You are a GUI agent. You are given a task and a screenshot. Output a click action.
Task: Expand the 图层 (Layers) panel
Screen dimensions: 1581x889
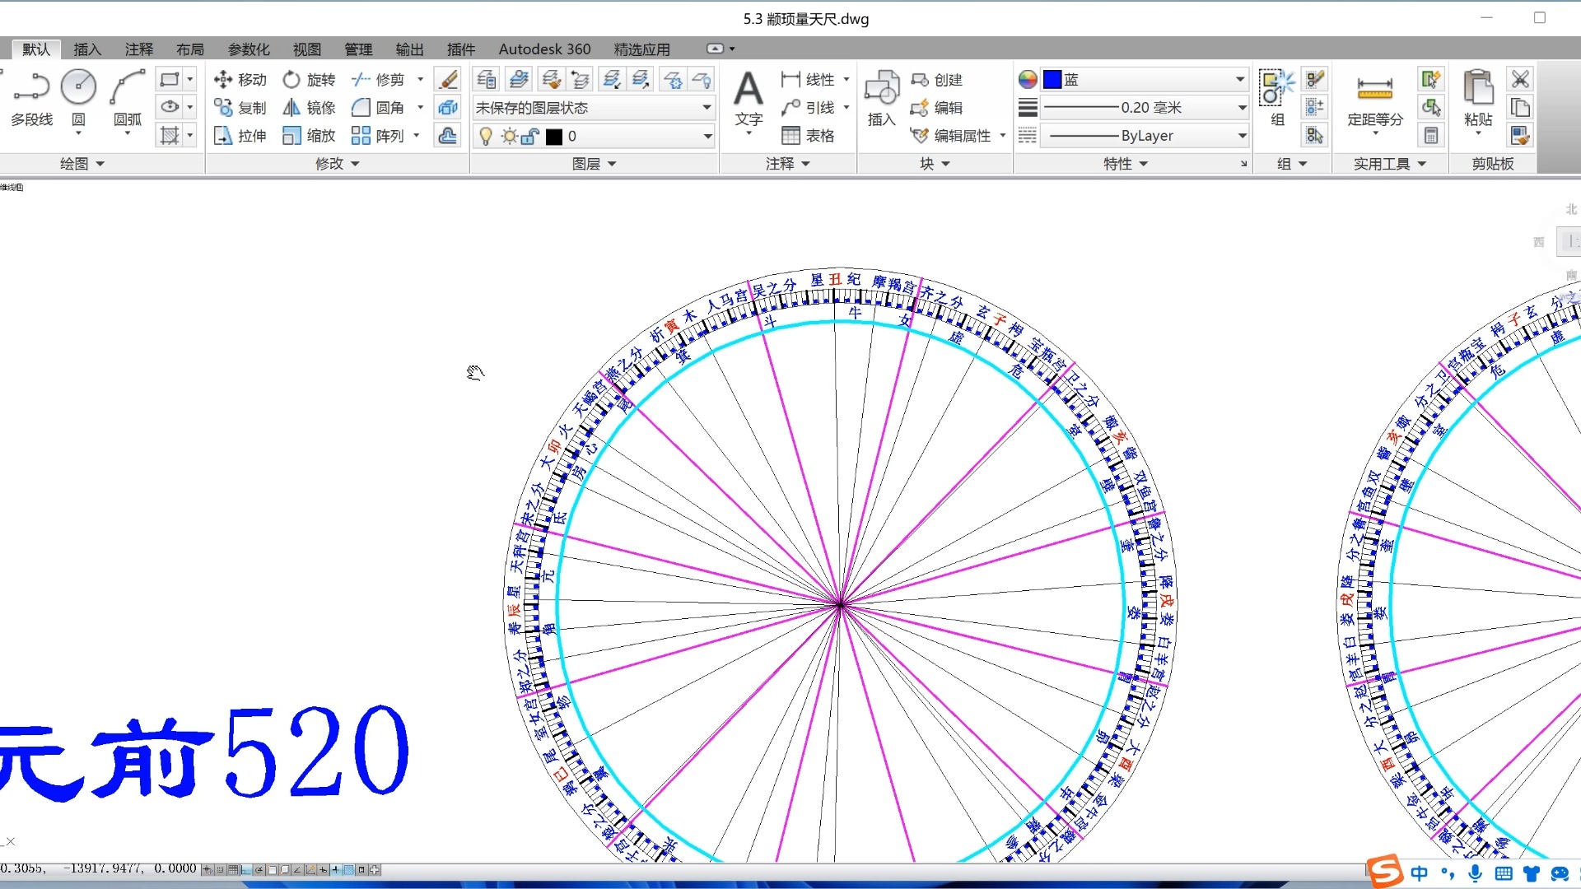point(595,164)
